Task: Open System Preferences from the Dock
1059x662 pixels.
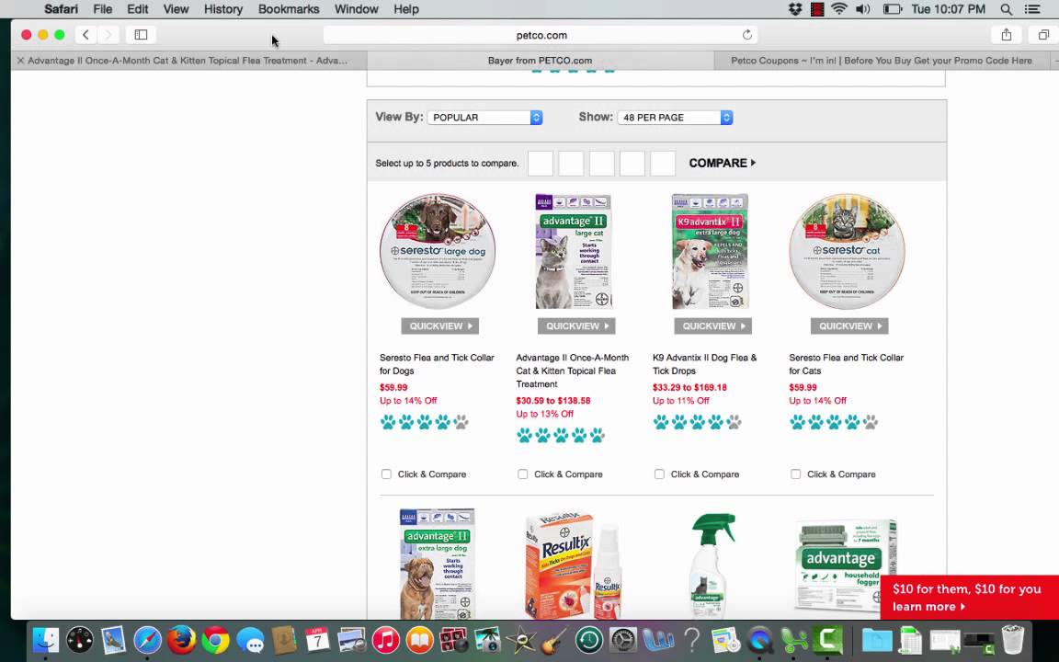Action: (623, 640)
